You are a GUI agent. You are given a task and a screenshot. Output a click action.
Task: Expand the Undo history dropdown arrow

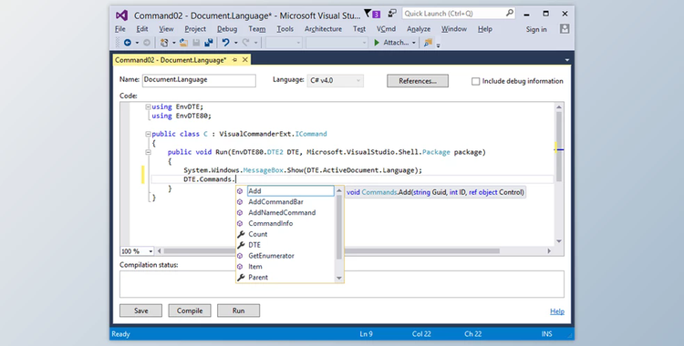click(x=235, y=43)
